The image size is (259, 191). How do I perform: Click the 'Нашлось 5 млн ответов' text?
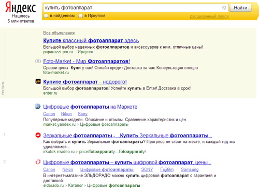pos(21,19)
